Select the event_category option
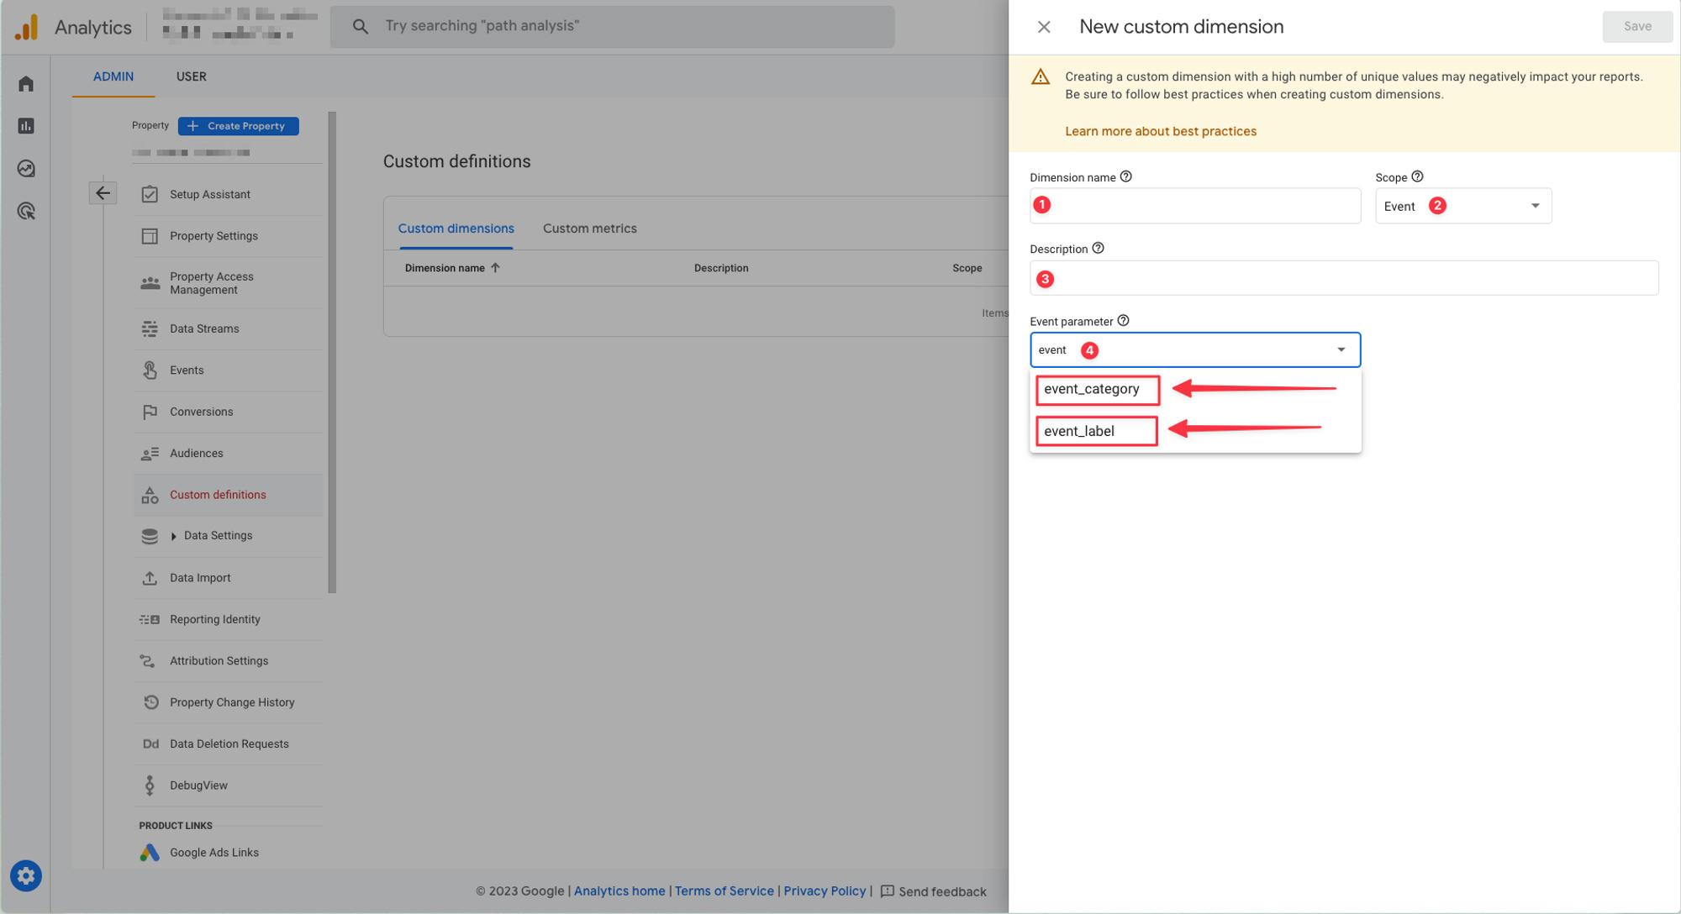1681x914 pixels. [1092, 389]
